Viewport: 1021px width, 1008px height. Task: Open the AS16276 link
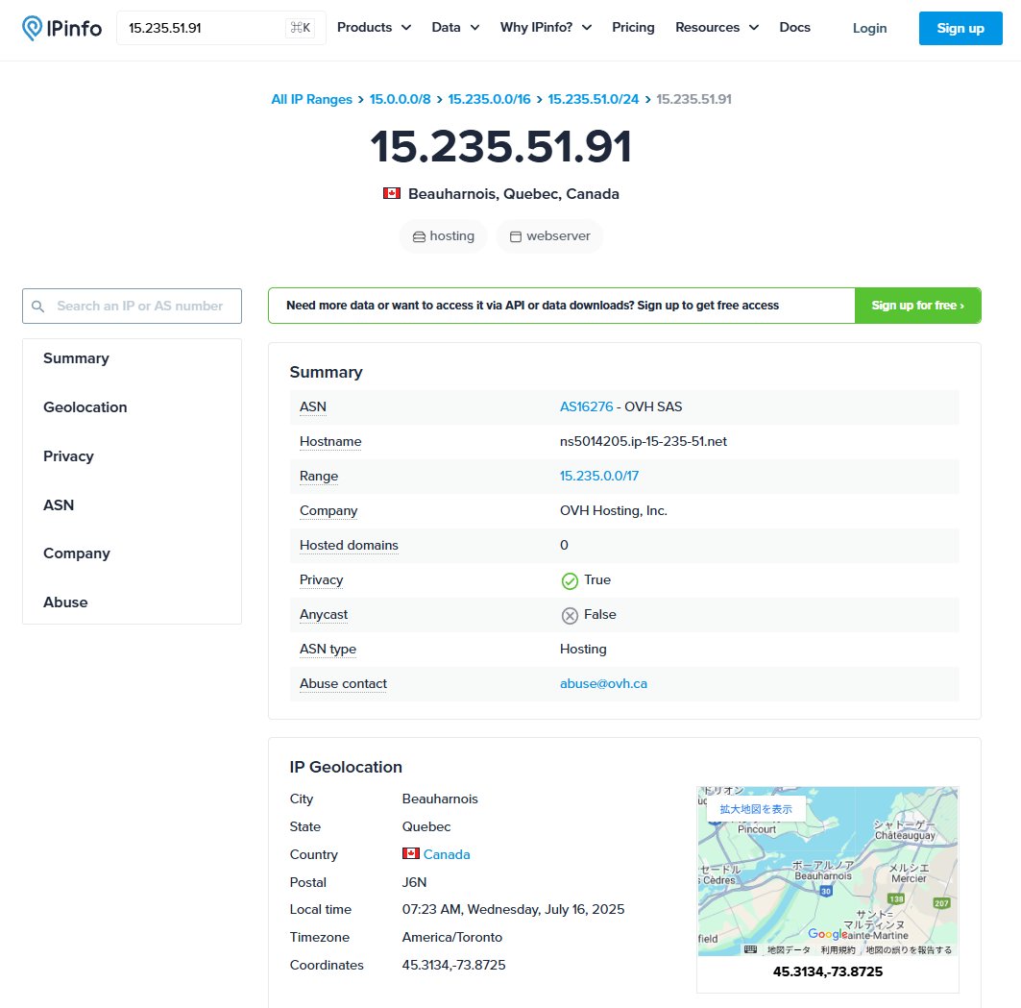587,406
